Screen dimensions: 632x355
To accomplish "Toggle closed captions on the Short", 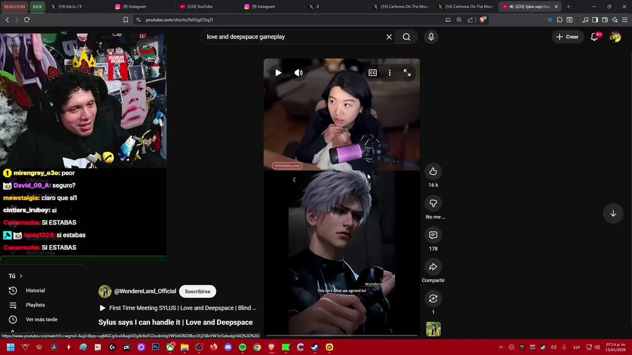I will (373, 73).
